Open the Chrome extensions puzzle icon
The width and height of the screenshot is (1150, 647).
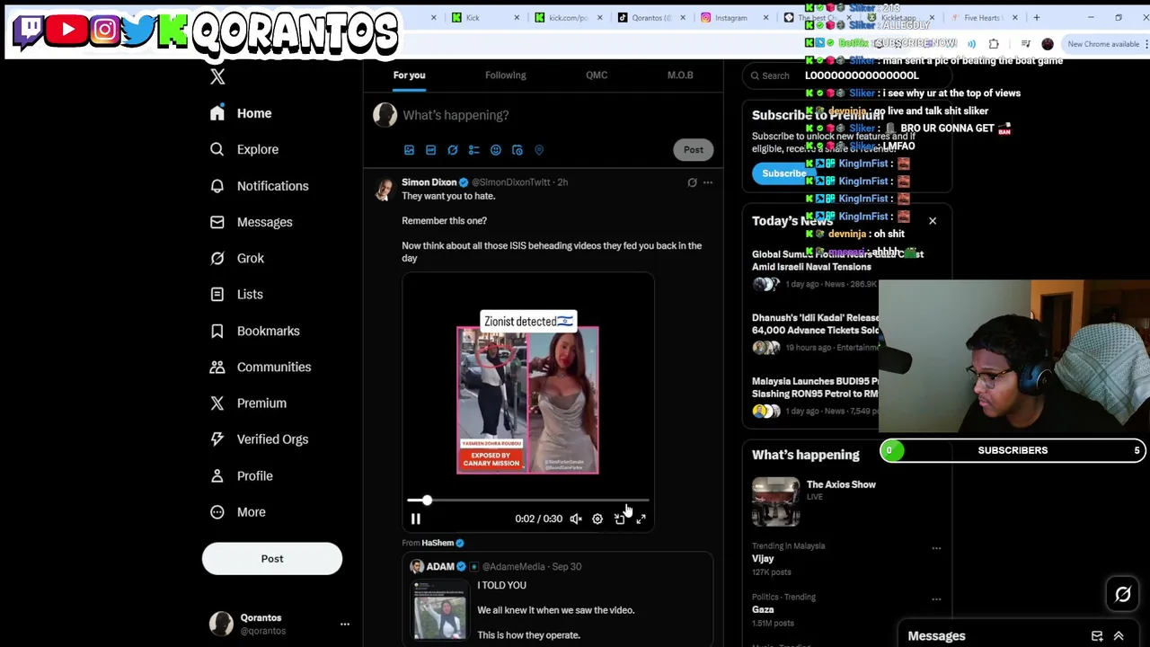994,44
